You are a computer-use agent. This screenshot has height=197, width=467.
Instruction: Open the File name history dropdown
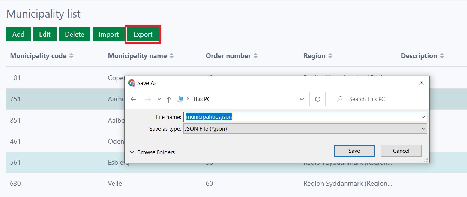(x=423, y=117)
